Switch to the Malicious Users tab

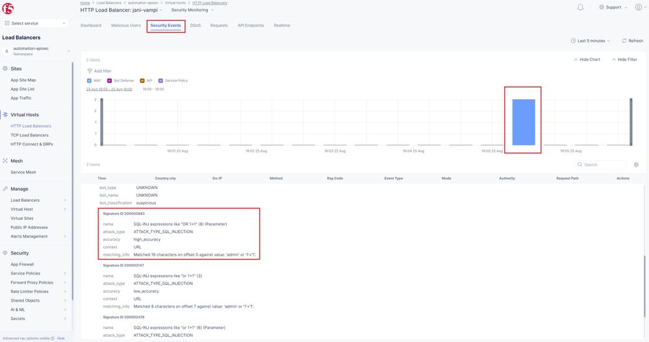pos(126,25)
